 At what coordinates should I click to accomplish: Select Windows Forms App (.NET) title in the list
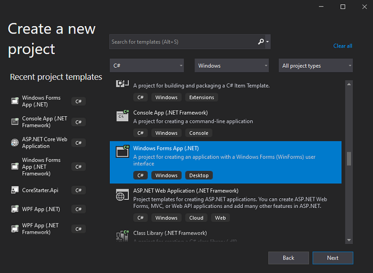coord(166,148)
